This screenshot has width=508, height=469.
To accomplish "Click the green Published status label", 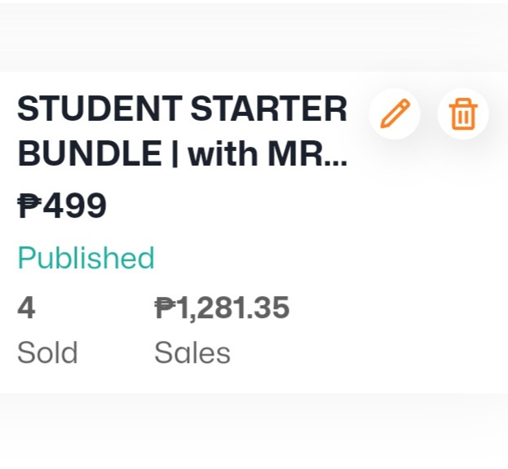I will point(86,258).
